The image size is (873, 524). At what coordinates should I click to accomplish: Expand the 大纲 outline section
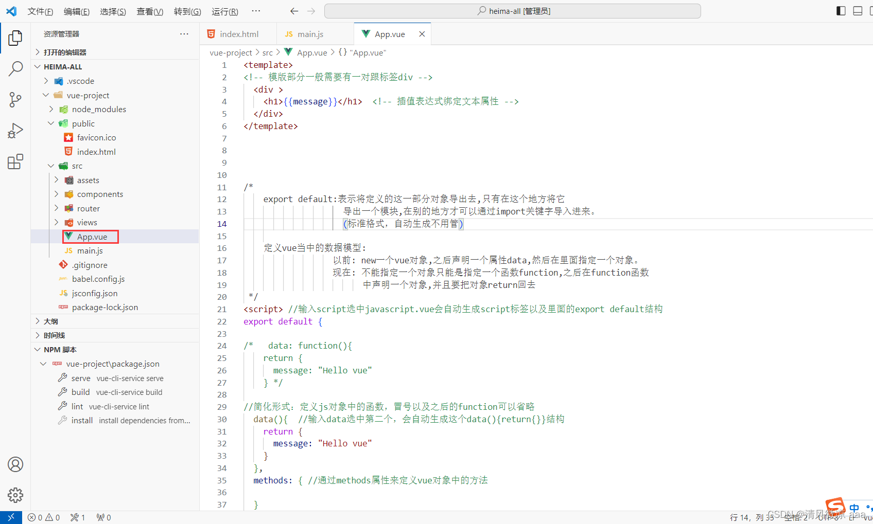pos(51,321)
